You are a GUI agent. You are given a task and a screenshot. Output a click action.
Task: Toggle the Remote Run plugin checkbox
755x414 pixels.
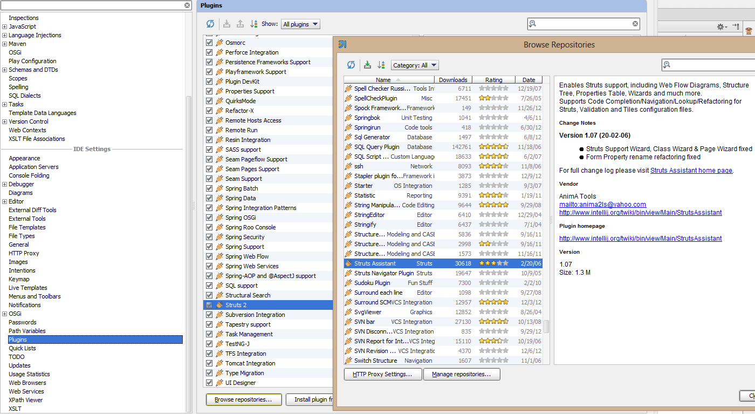coord(209,130)
